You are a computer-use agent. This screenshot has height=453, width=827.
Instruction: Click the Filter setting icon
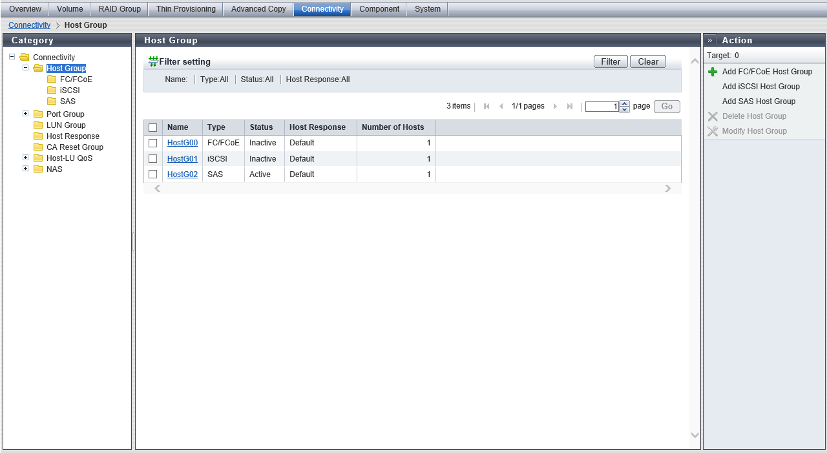[153, 61]
